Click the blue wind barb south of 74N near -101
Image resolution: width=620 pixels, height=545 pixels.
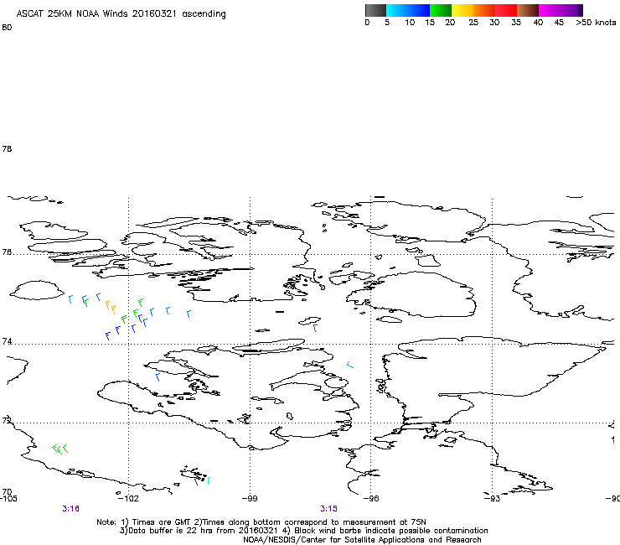coord(158,376)
